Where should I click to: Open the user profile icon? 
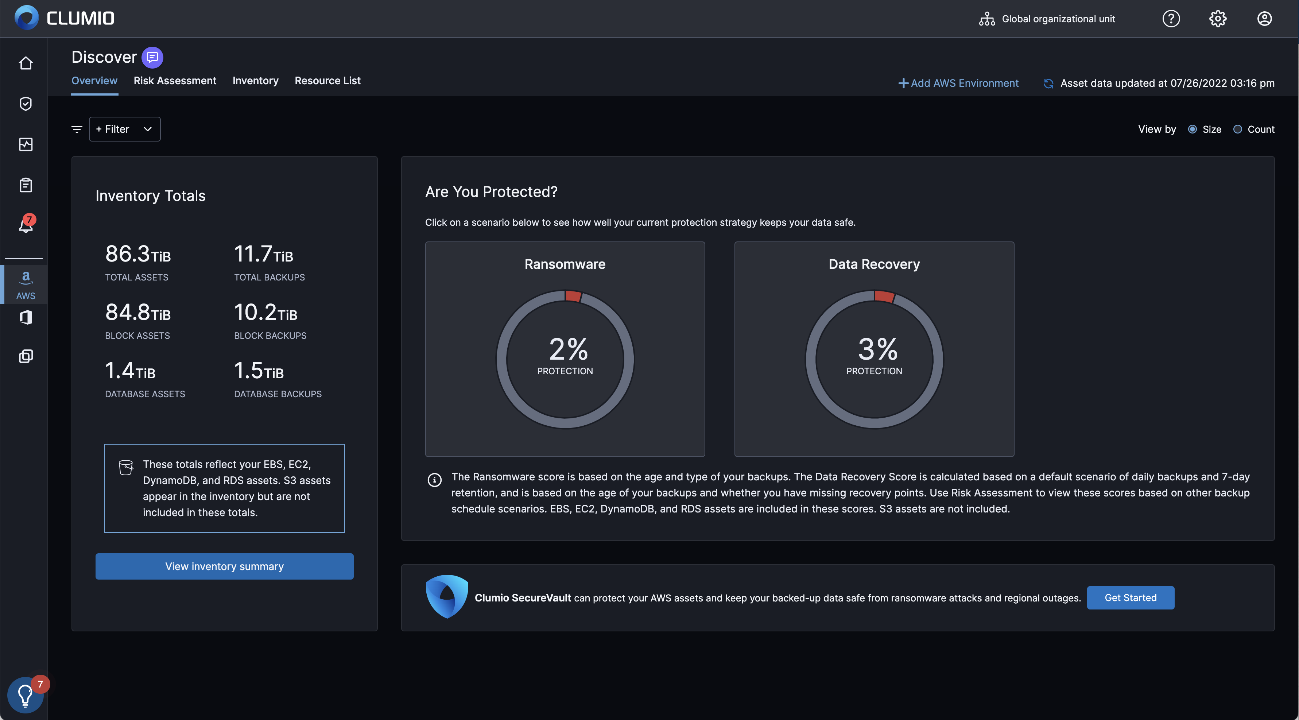click(1264, 19)
